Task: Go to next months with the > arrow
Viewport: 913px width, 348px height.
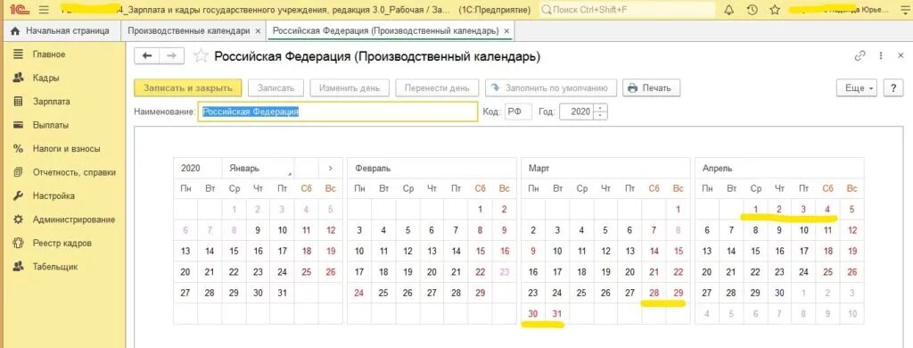Action: (x=330, y=168)
